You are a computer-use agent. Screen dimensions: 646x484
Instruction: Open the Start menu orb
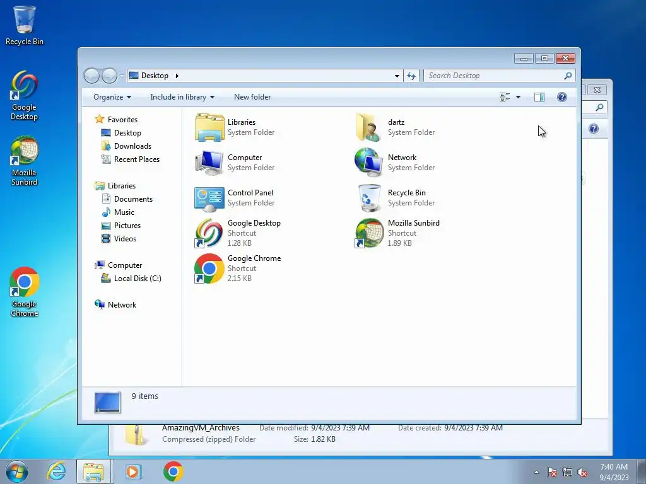pos(17,471)
